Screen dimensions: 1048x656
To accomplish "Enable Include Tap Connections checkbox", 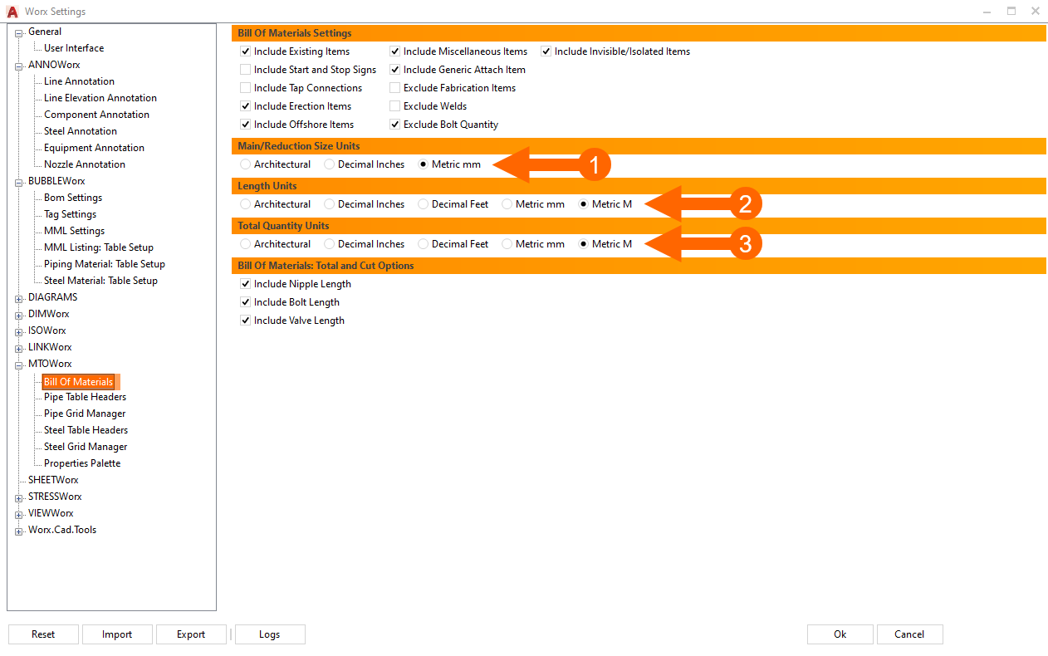I will 245,88.
